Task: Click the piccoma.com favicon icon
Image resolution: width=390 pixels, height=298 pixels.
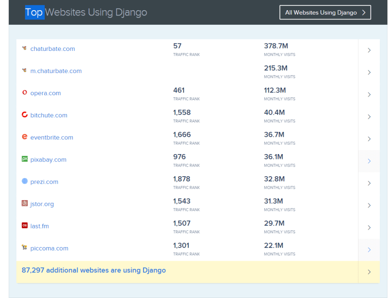Action: (x=24, y=247)
